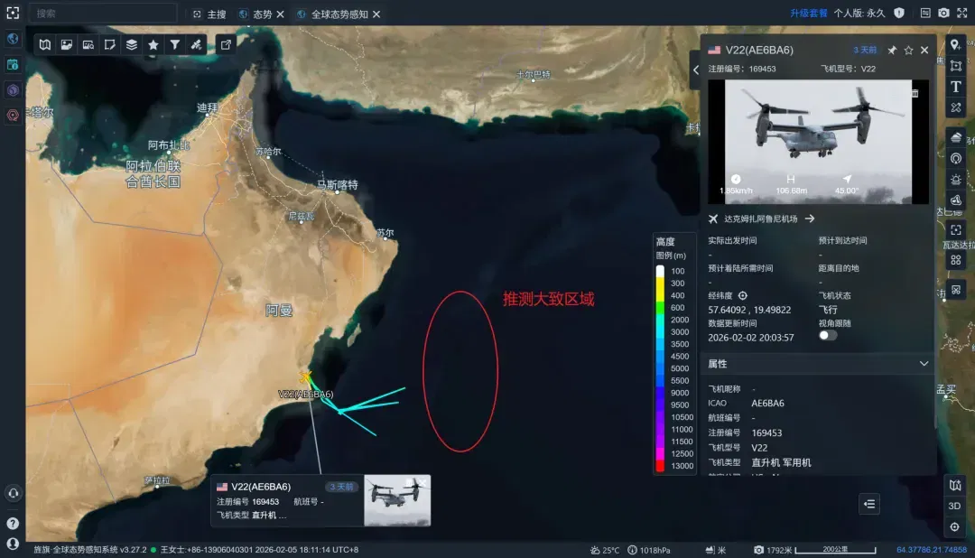Open favorites star in map toolbar
Viewport: 975px width, 558px height.
(153, 44)
